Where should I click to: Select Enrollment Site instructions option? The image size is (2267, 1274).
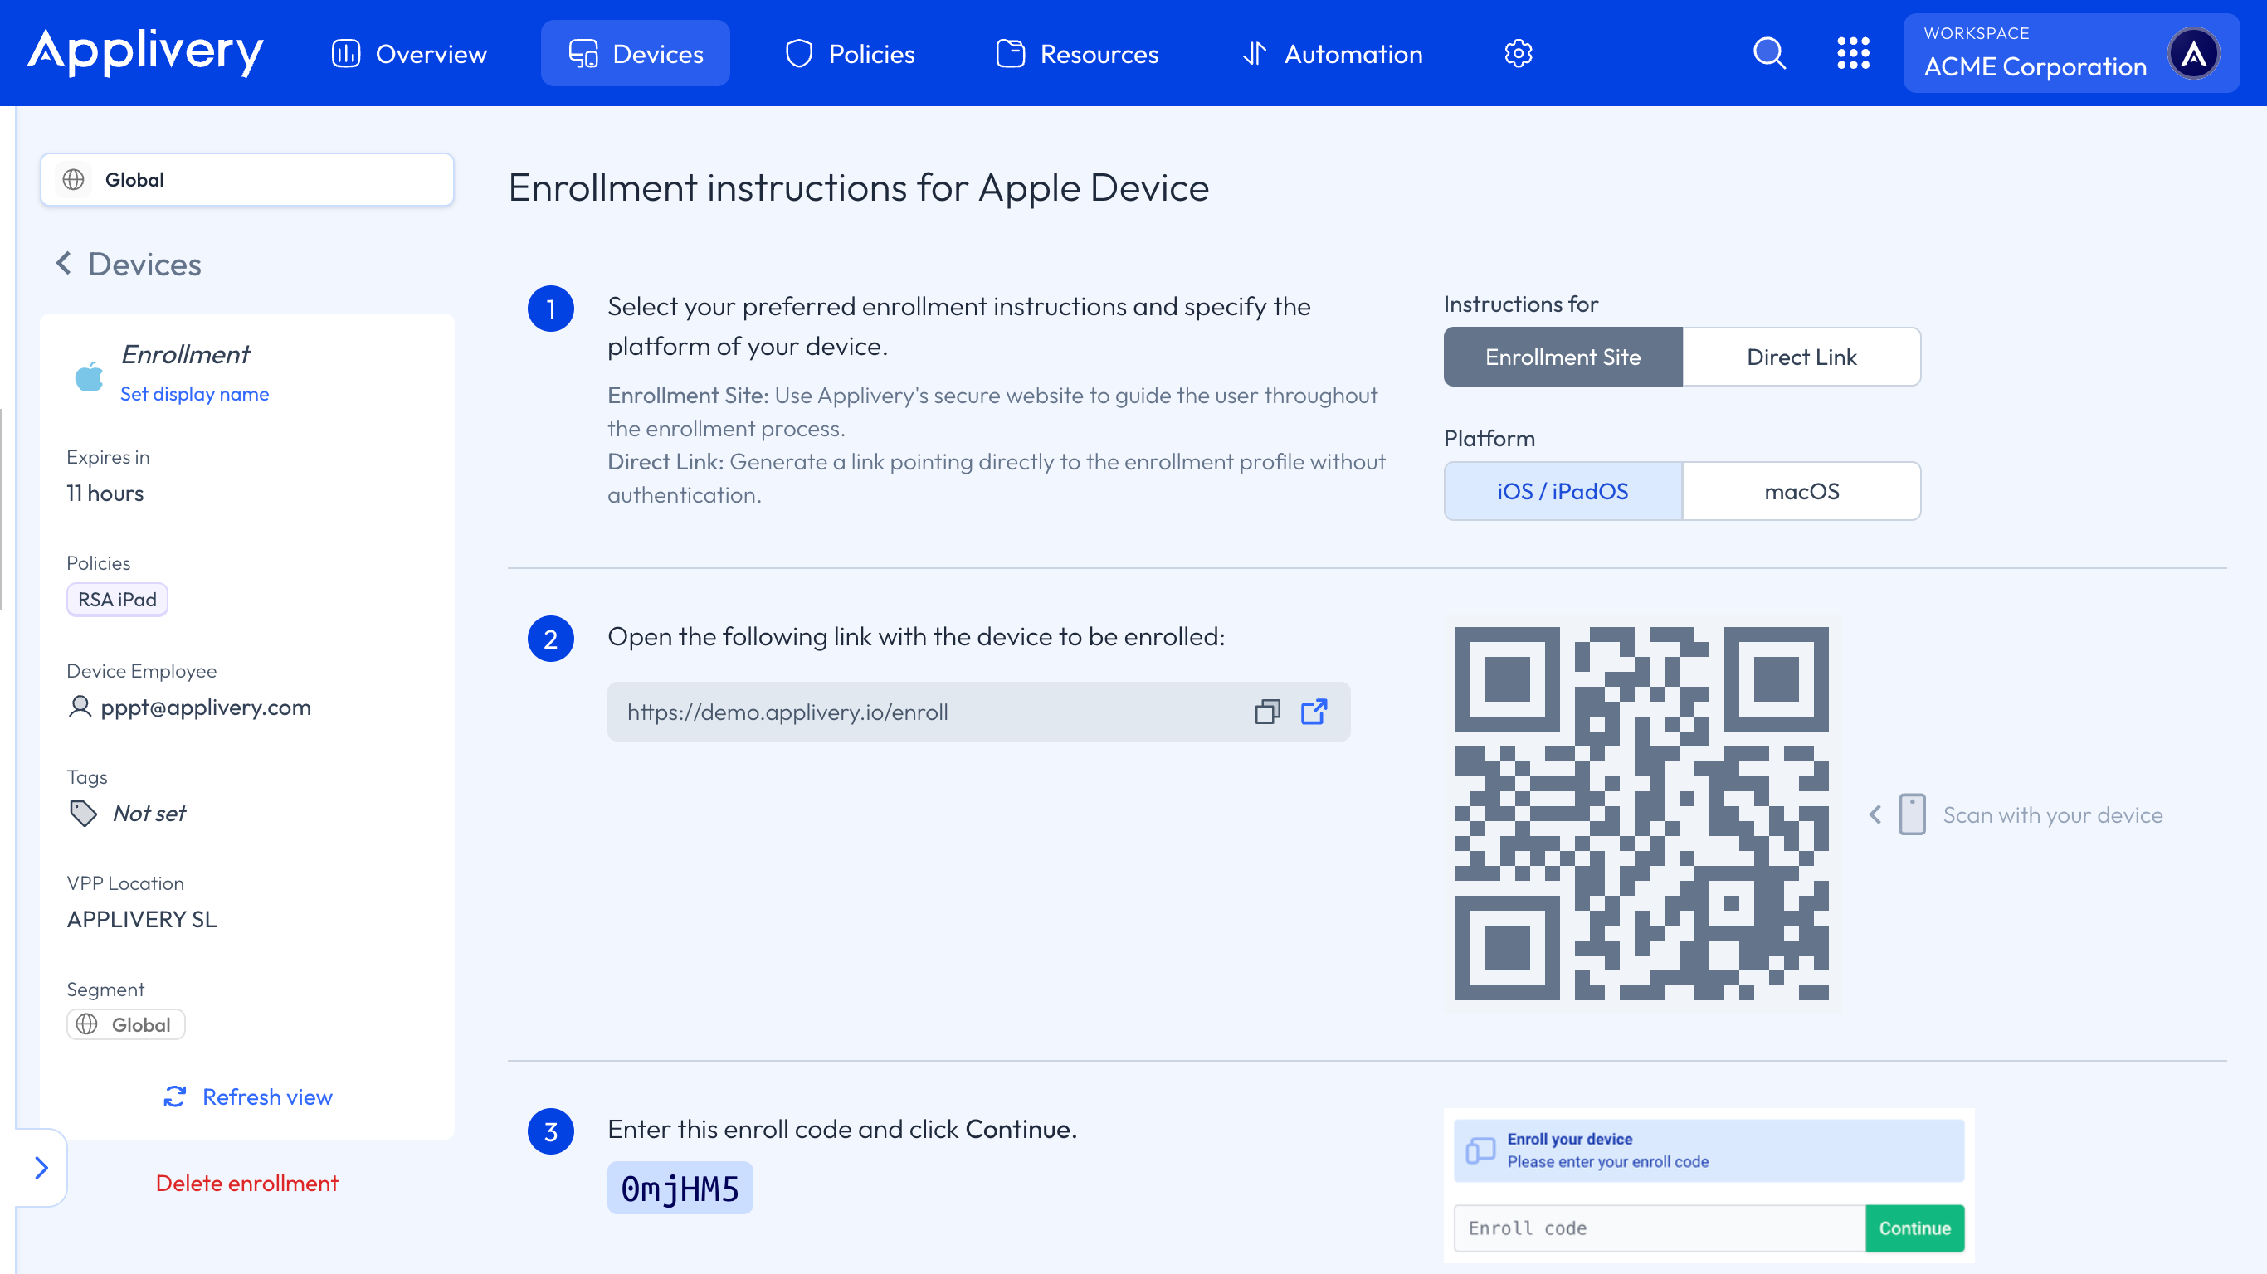coord(1563,357)
